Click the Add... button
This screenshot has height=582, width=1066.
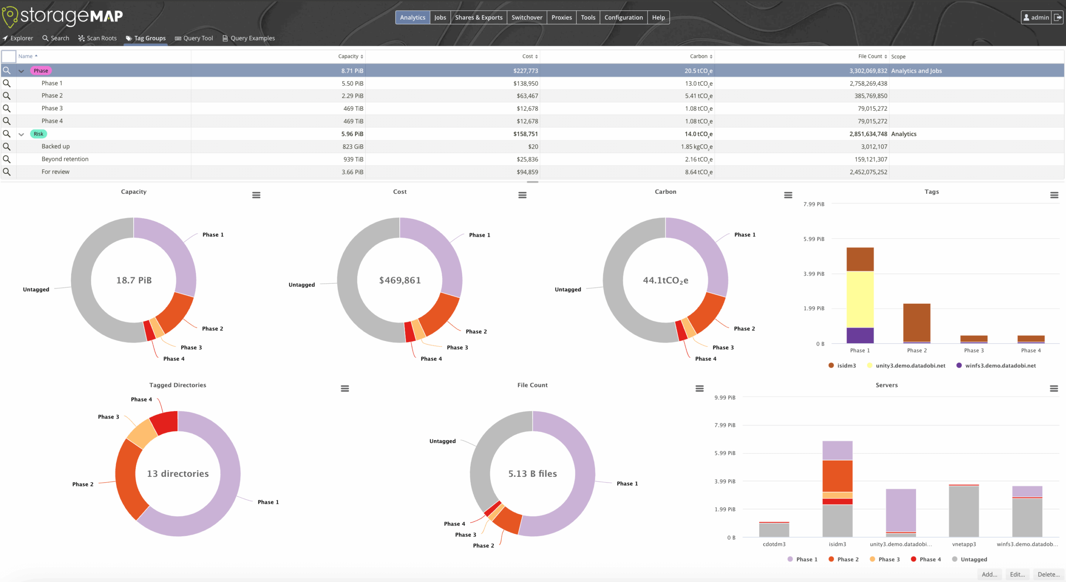(x=990, y=574)
